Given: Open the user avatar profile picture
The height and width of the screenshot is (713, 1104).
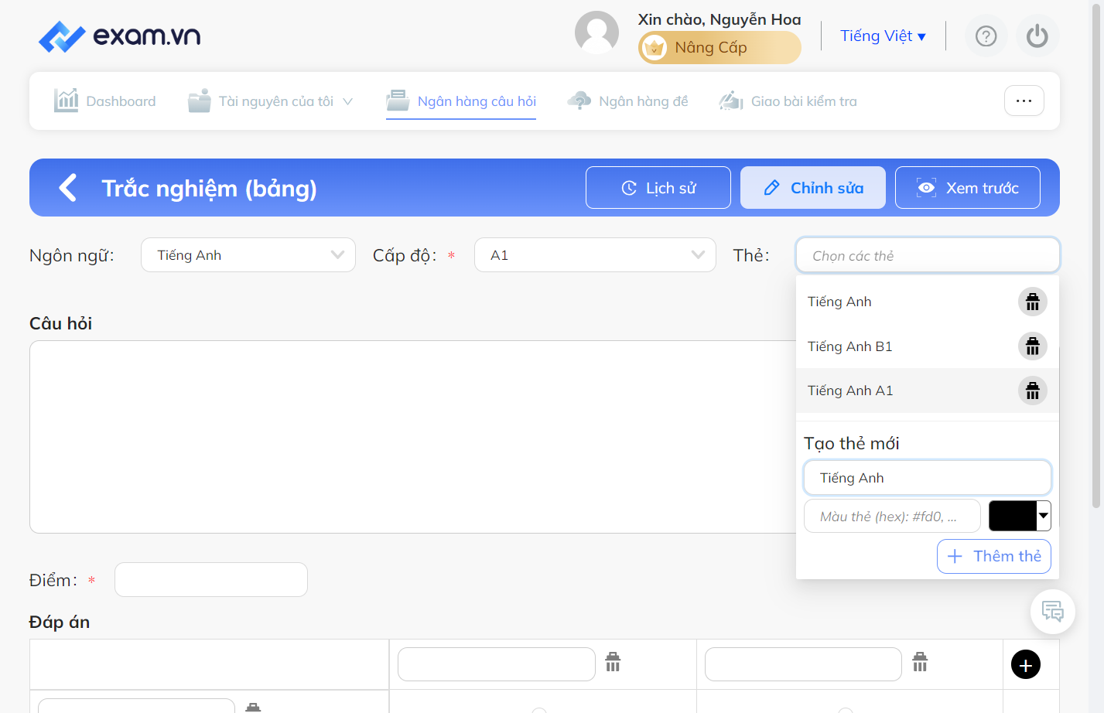Looking at the screenshot, I should point(596,33).
